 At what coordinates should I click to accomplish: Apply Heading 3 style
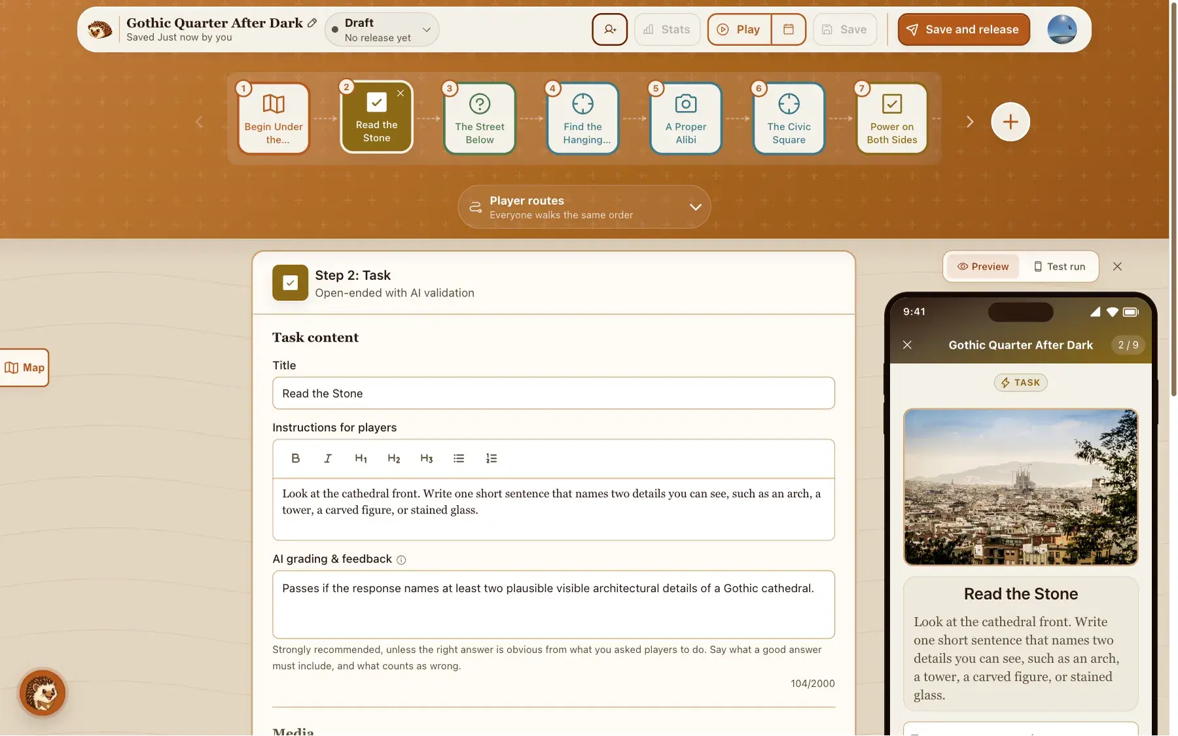pyautogui.click(x=426, y=459)
